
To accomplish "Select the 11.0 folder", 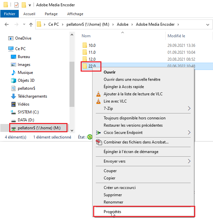I will point(89,52).
